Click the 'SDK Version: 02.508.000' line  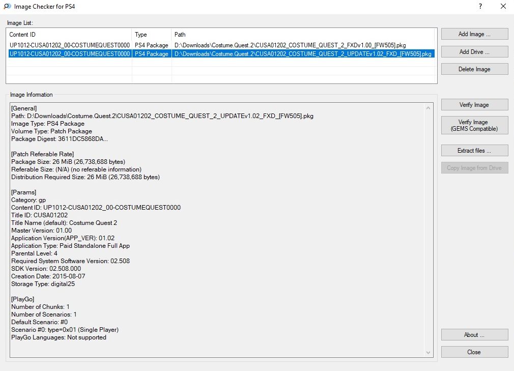click(x=46, y=269)
